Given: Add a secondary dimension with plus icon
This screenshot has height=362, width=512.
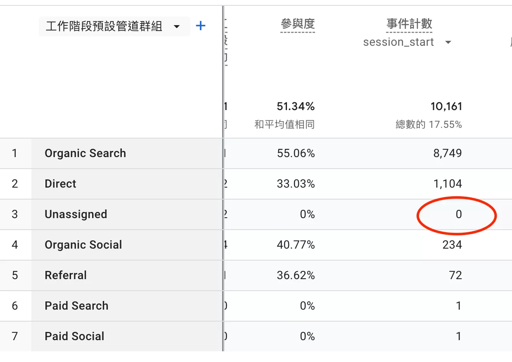Looking at the screenshot, I should coord(201,26).
